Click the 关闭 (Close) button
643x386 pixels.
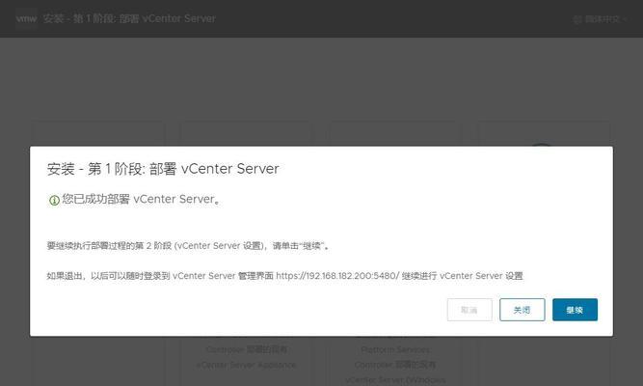pos(522,310)
